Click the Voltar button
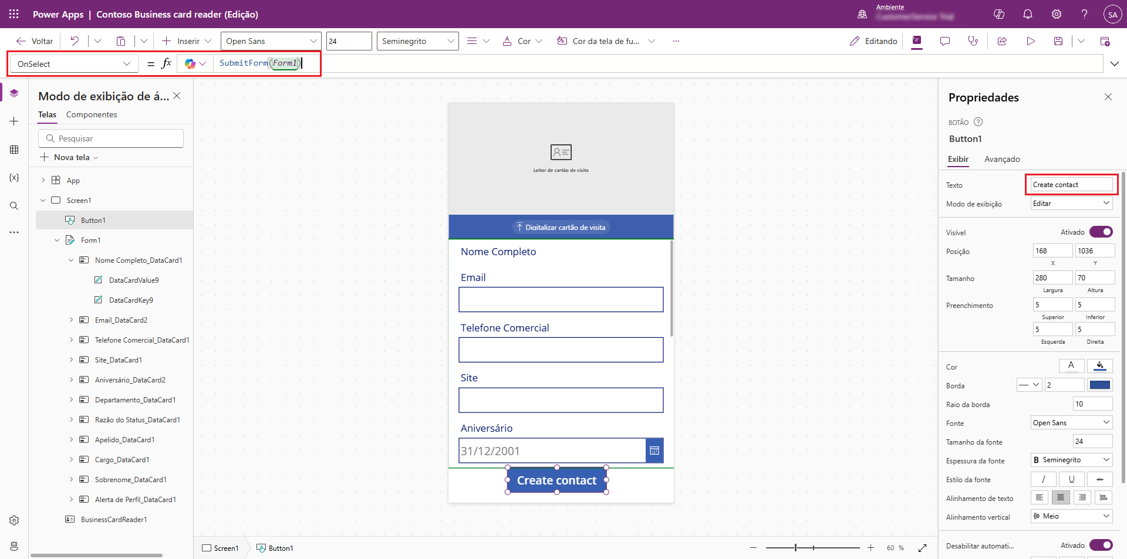The width and height of the screenshot is (1127, 559). (35, 41)
